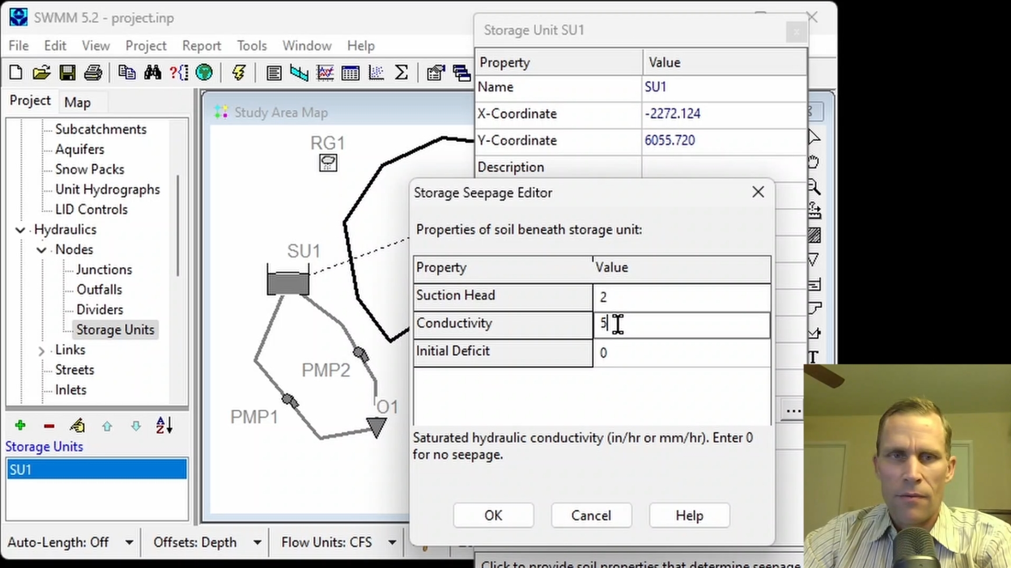
Task: Click Cancel in Storage Seepage Editor
Action: click(x=591, y=516)
